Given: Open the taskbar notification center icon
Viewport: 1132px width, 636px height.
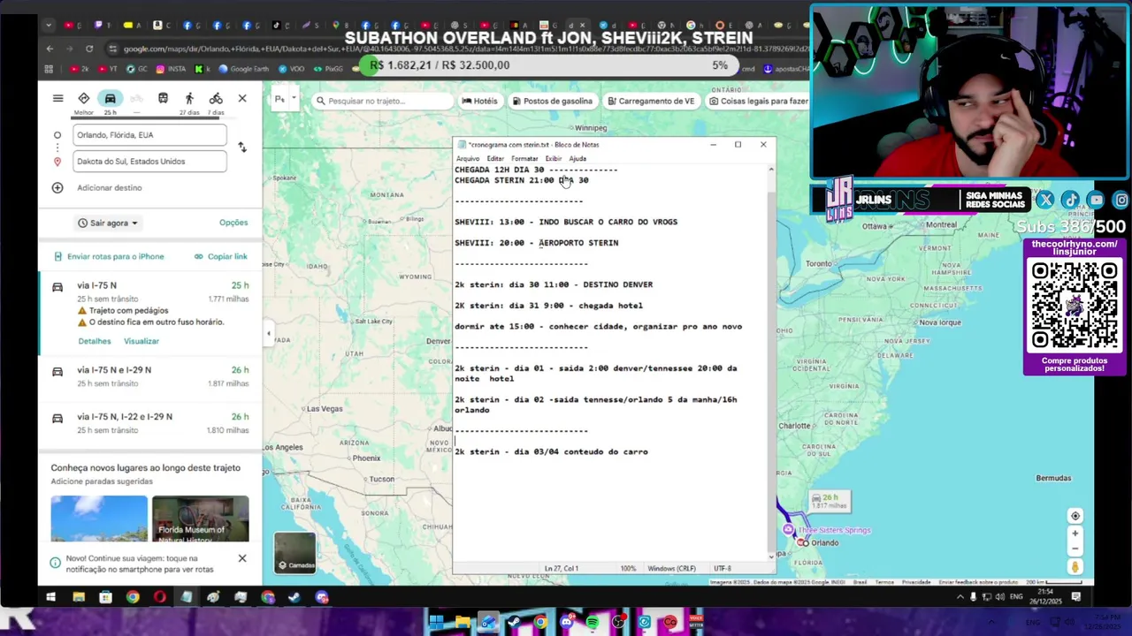Looking at the screenshot, I should click(1076, 597).
